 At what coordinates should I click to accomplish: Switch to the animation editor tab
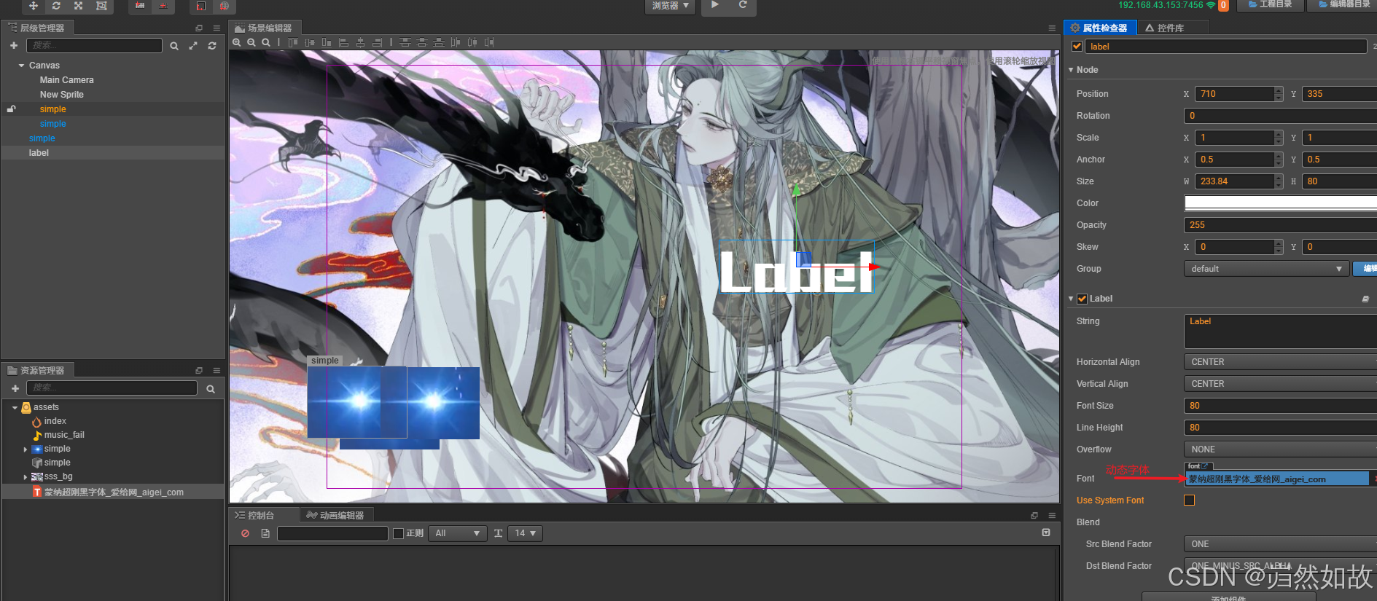[x=335, y=515]
